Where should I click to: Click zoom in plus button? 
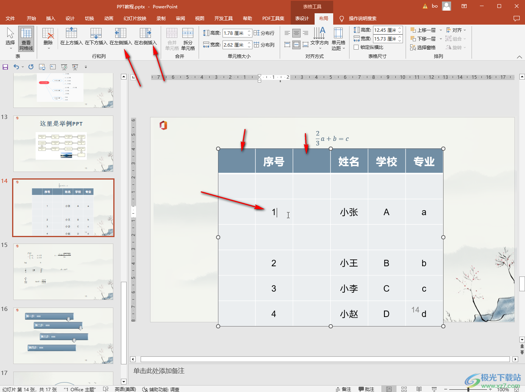491,389
